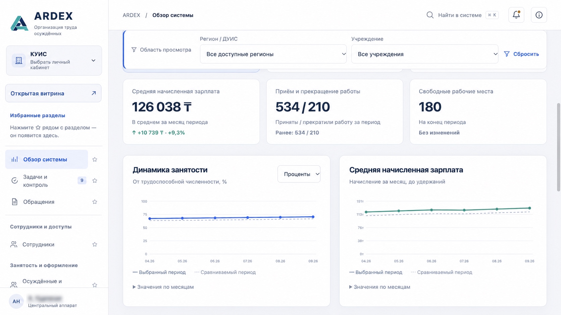Expand Значения по месяцам under Динамика занятости
The height and width of the screenshot is (315, 561).
coord(163,287)
